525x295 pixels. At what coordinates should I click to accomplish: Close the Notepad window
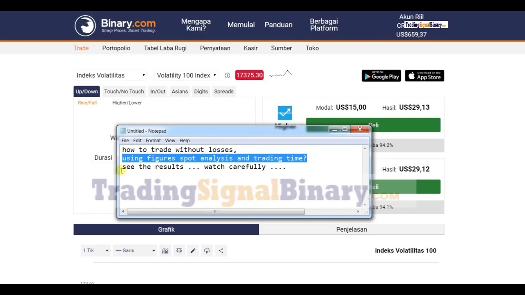(x=360, y=129)
